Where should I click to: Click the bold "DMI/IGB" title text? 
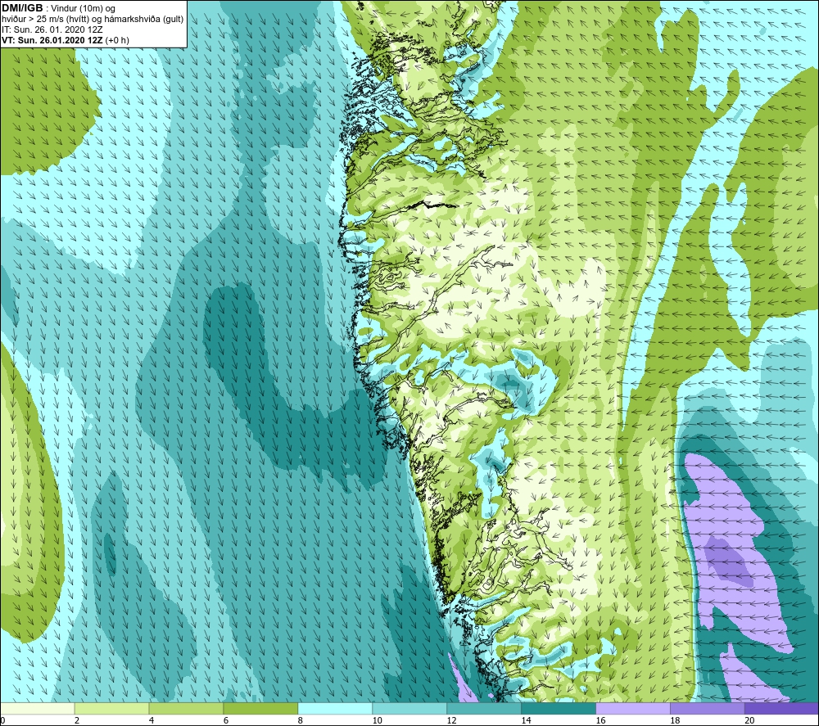(22, 8)
